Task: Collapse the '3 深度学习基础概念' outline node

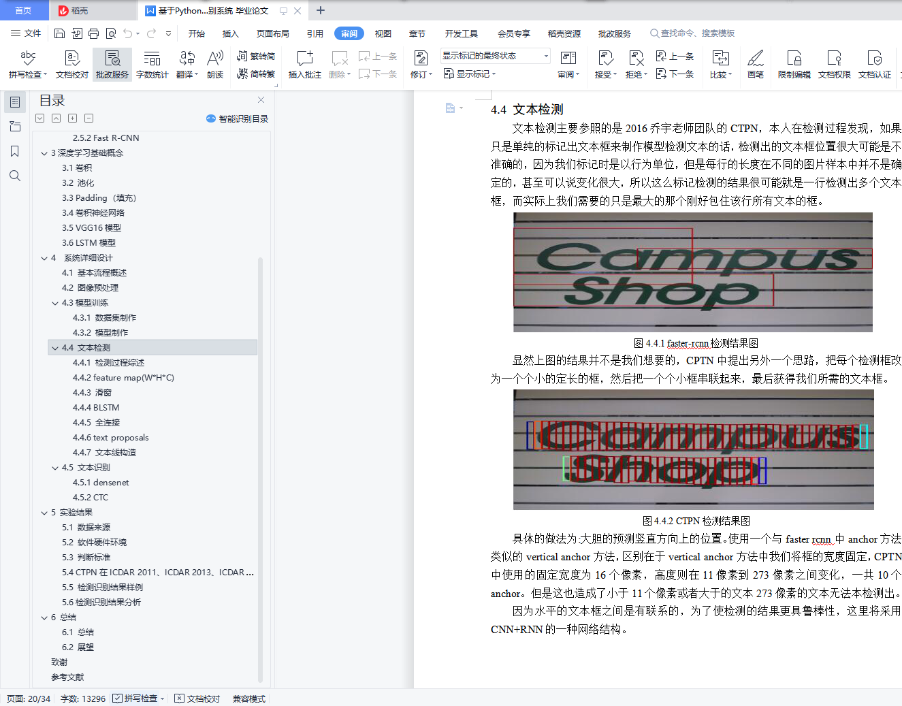Action: pos(44,153)
